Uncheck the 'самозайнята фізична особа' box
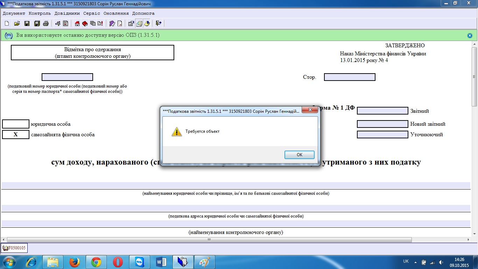Viewport: 478px width, 269px height. point(16,134)
